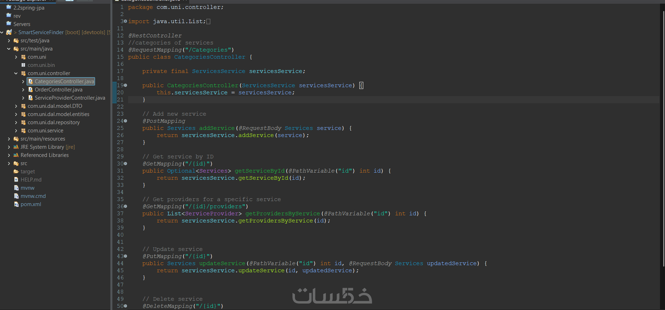Click the Servers folder icon
Viewport: 665px width, 310px height.
tap(9, 23)
